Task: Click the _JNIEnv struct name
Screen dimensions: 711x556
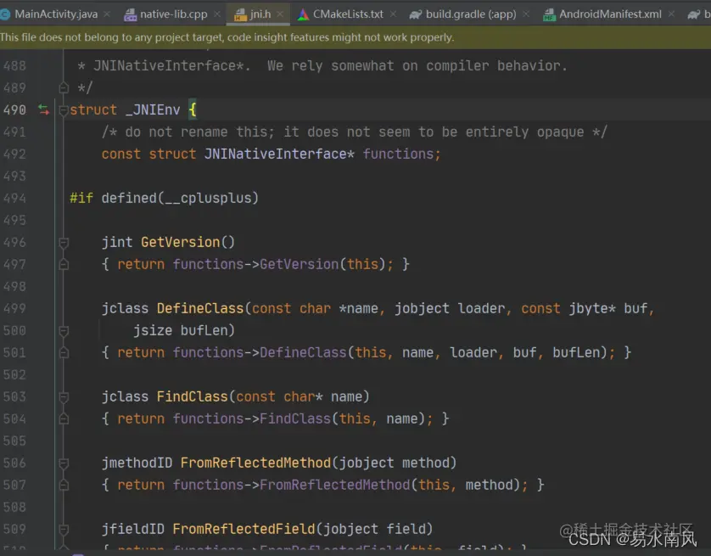Action: pos(154,110)
